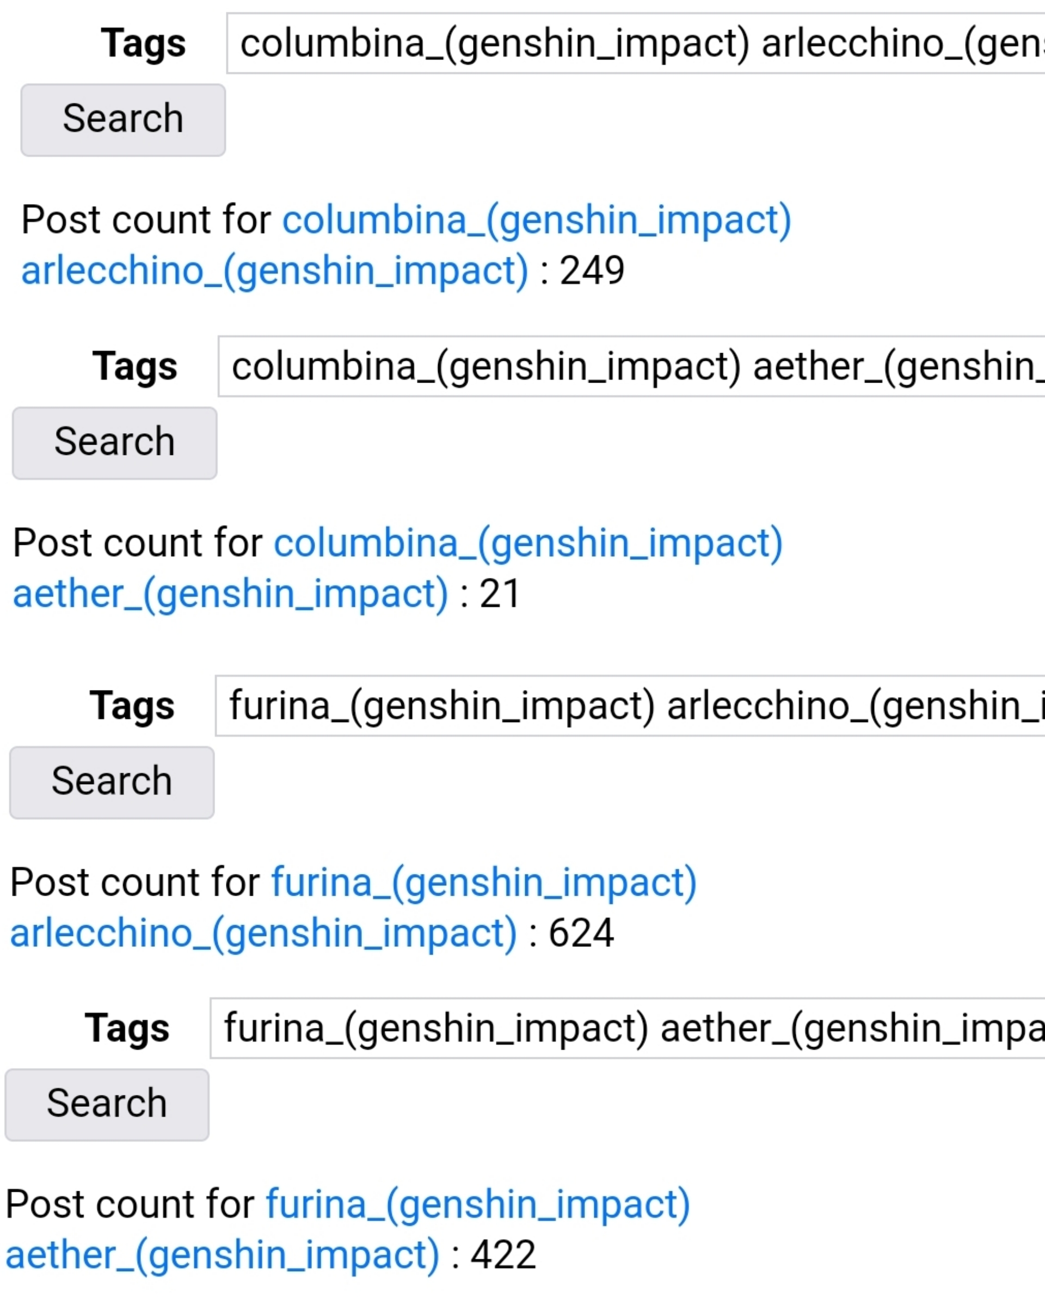Viewport: 1045px width, 1306px height.
Task: Open furina link in the 422 count result
Action: [x=478, y=1204]
